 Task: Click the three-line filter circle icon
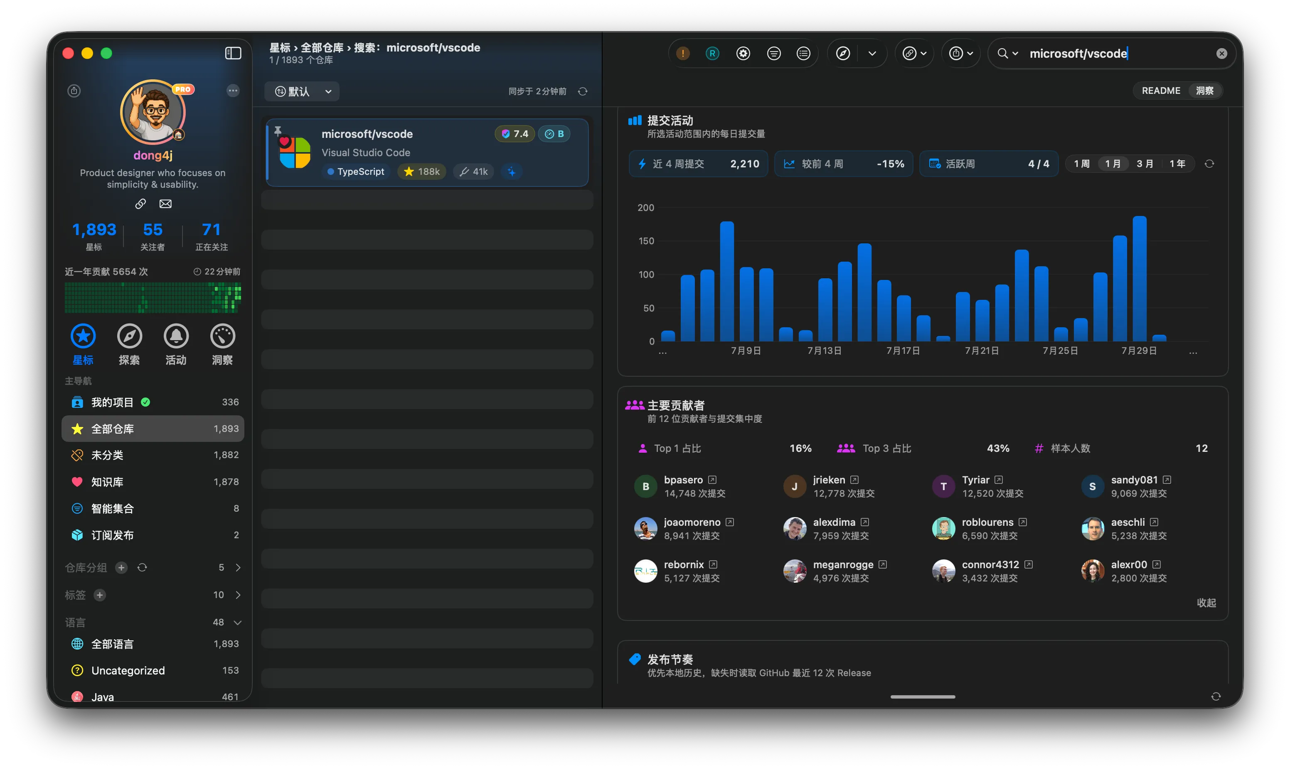click(x=773, y=54)
